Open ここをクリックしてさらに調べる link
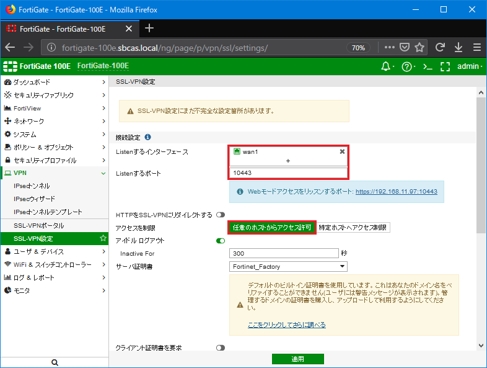 point(287,325)
